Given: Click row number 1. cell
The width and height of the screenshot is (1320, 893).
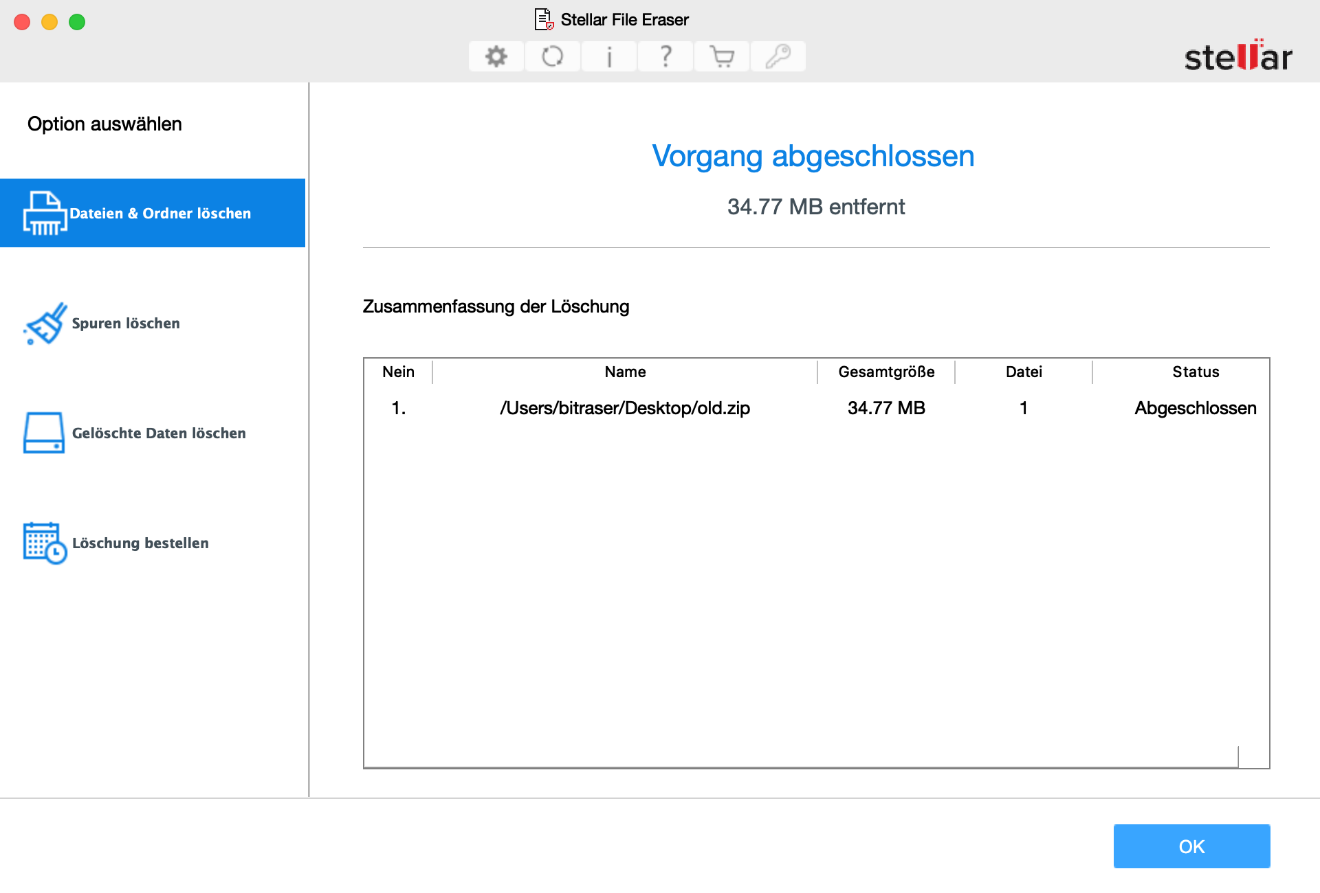Looking at the screenshot, I should click(x=399, y=408).
